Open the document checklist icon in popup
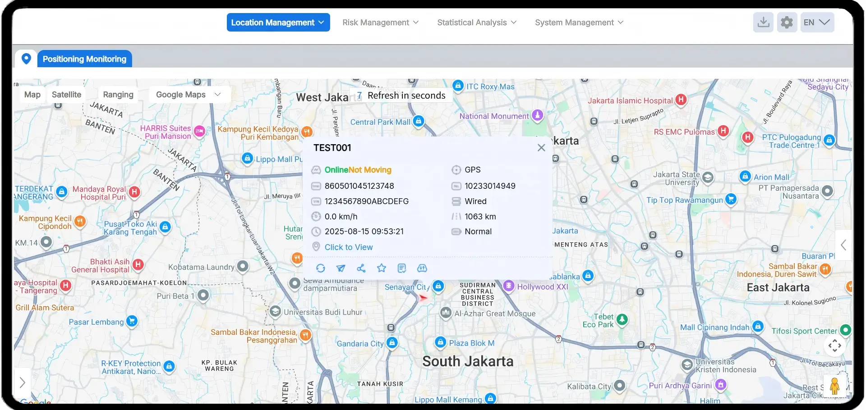 402,269
